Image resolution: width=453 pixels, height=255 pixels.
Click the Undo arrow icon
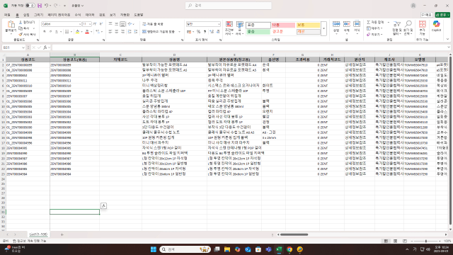coord(46,6)
